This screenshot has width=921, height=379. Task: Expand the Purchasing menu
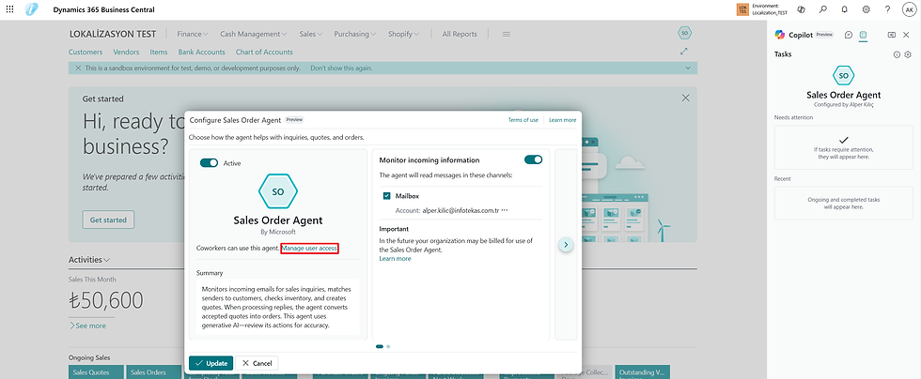(x=355, y=34)
